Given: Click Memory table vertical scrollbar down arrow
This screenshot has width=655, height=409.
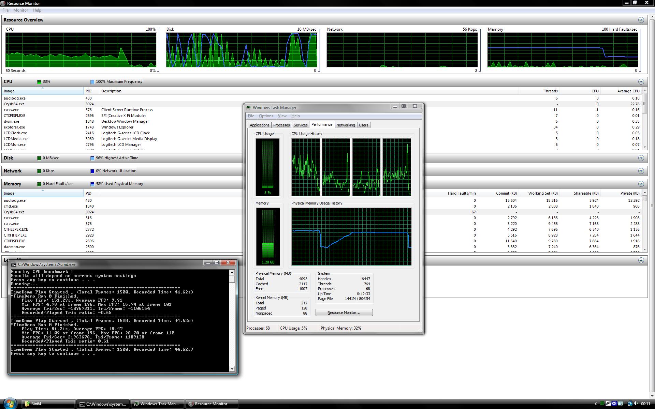Looking at the screenshot, I should pos(645,249).
